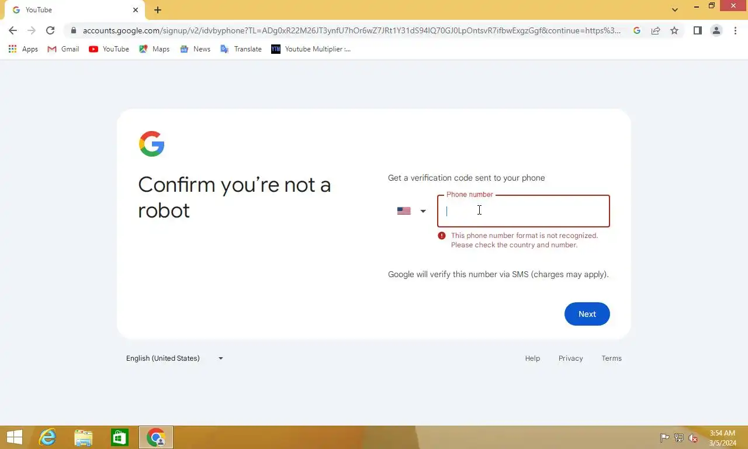Open the Chrome profile avatar
Image resolution: width=748 pixels, height=449 pixels.
716,30
